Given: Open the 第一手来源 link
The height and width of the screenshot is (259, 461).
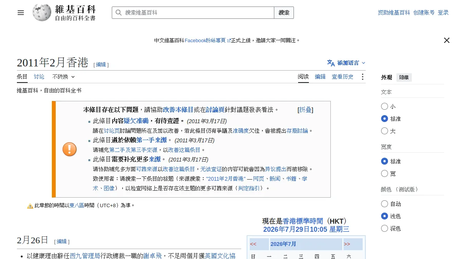Looking at the screenshot, I should (151, 140).
